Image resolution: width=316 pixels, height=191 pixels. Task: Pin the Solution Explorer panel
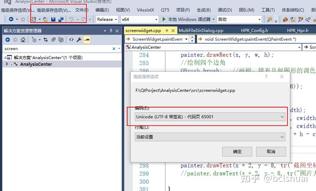click(x=111, y=31)
